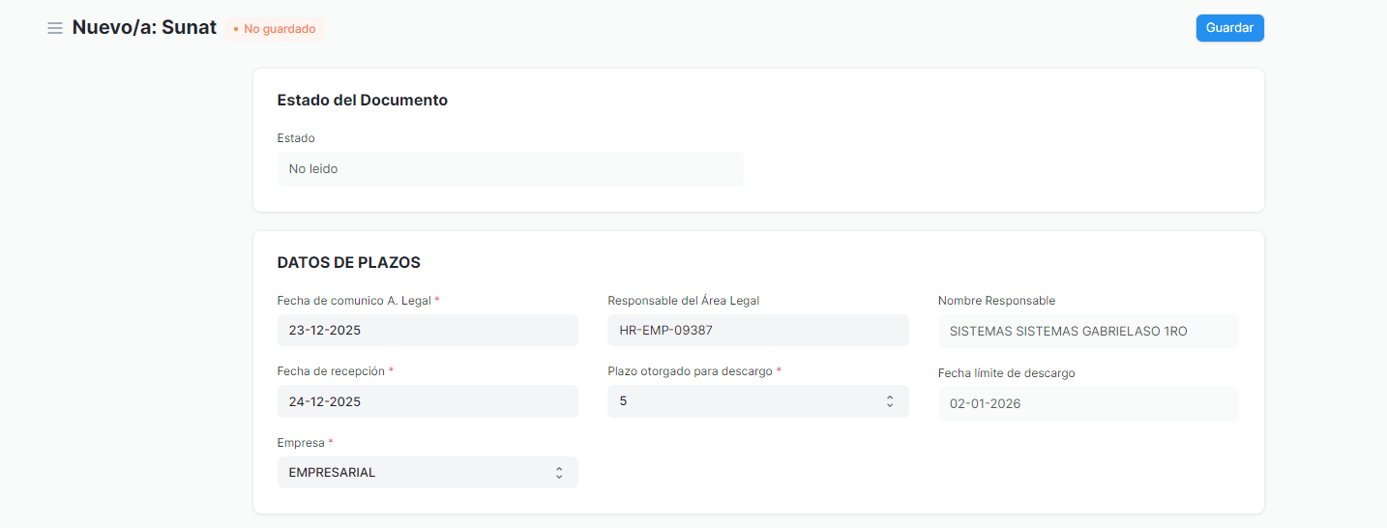Click the chevron arrows in the Empresa select
The width and height of the screenshot is (1387, 528).
pyautogui.click(x=558, y=473)
